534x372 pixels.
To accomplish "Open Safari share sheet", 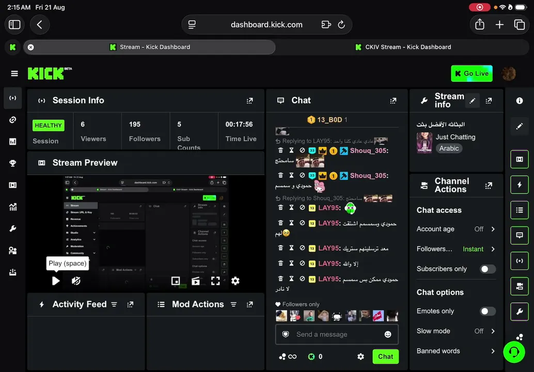I will tap(479, 24).
